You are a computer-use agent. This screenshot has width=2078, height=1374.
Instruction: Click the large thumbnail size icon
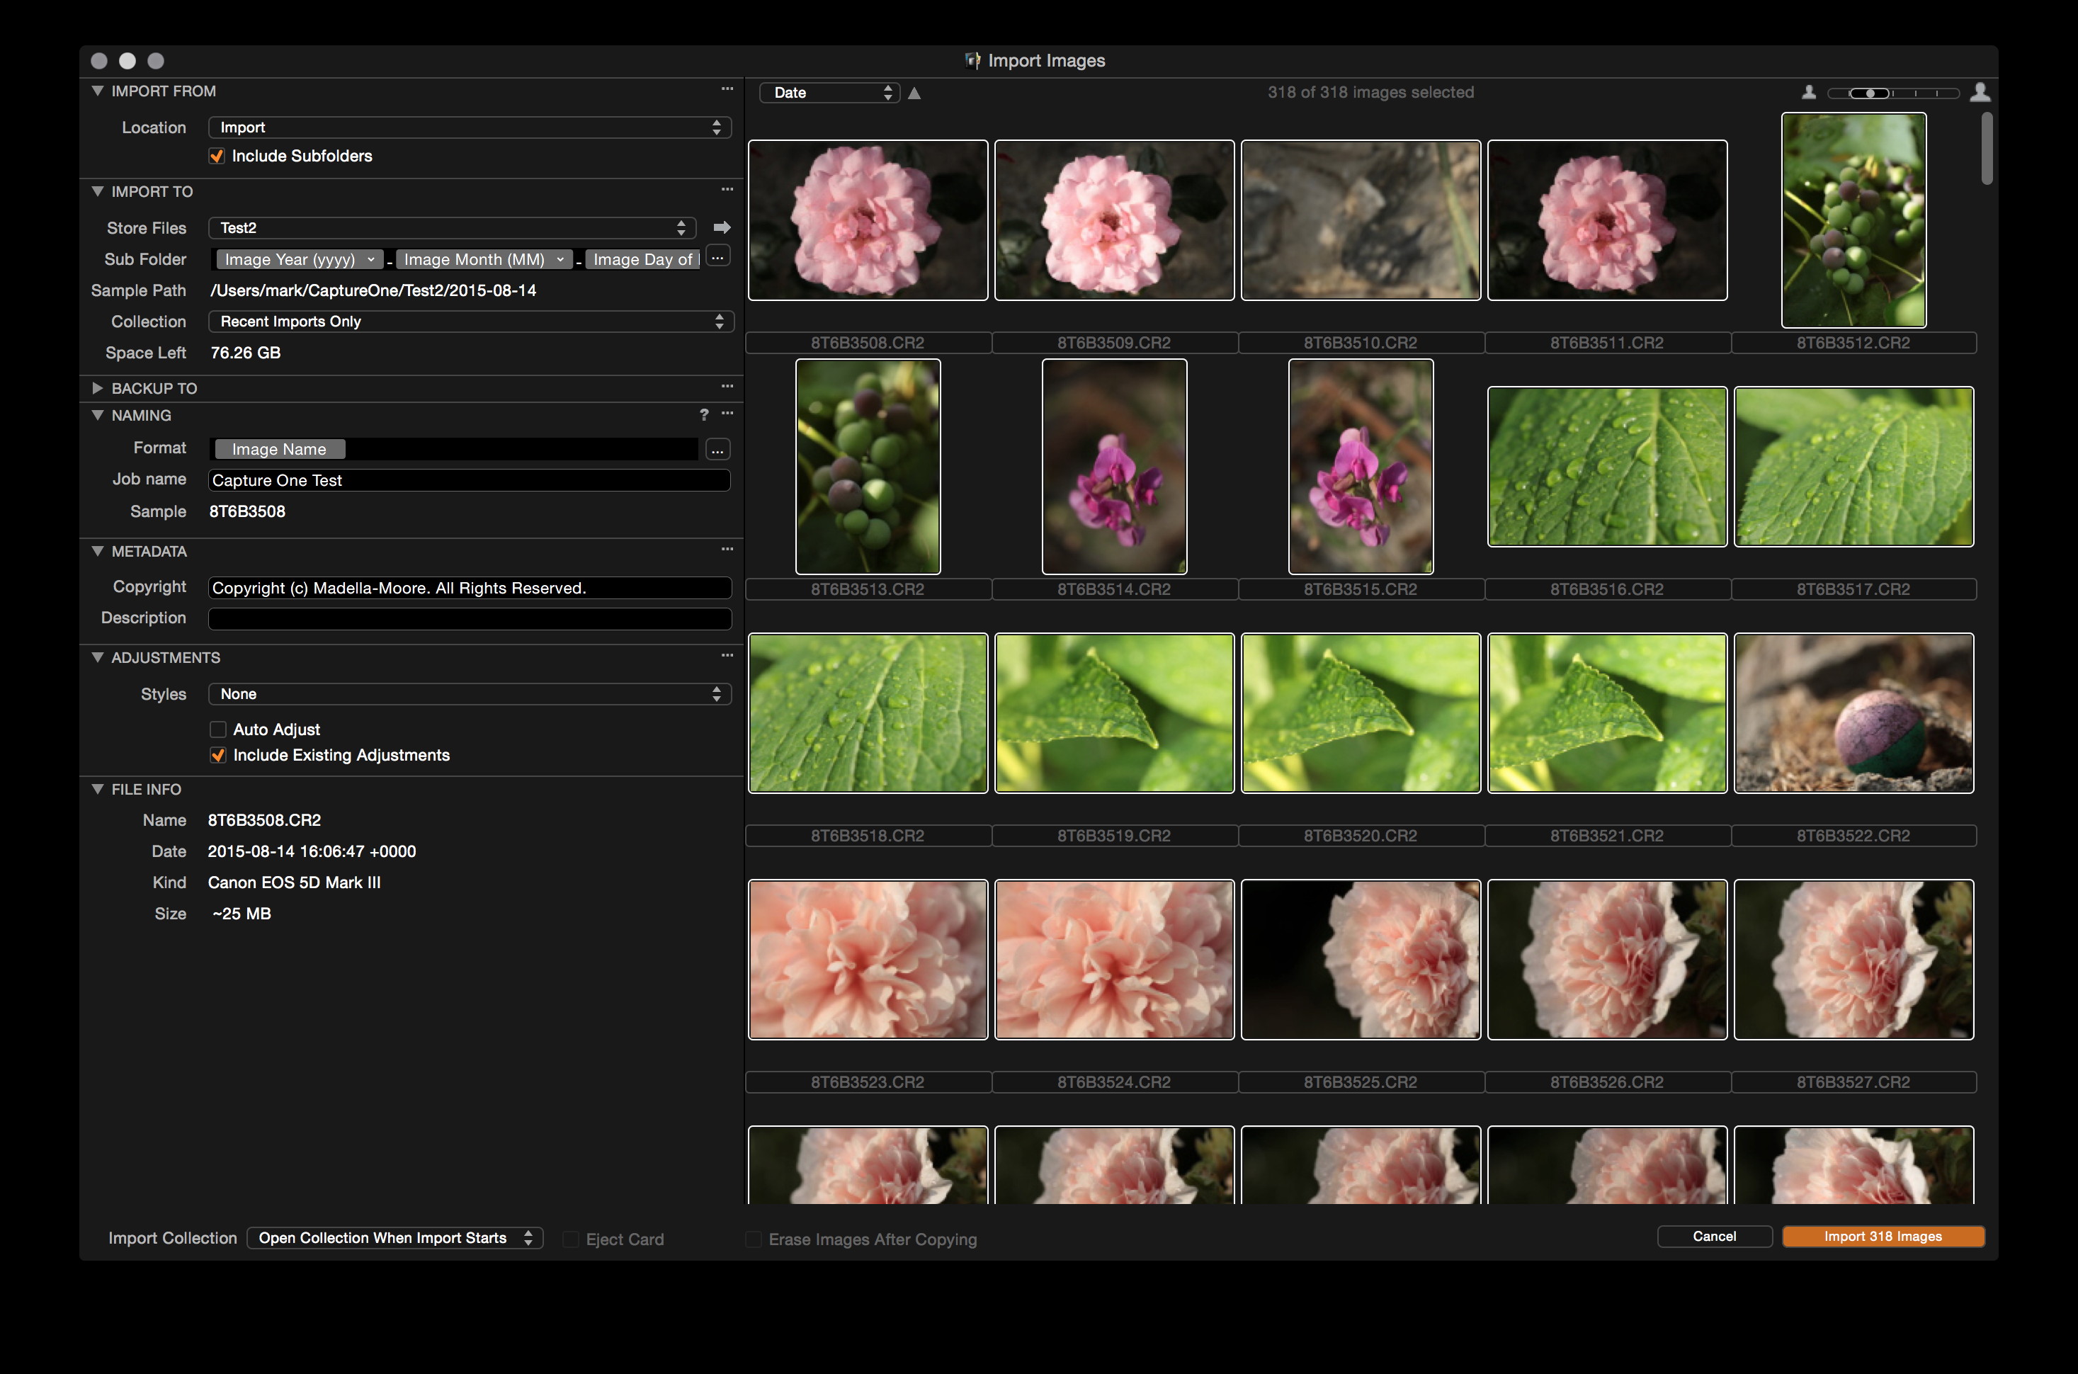pos(1980,92)
